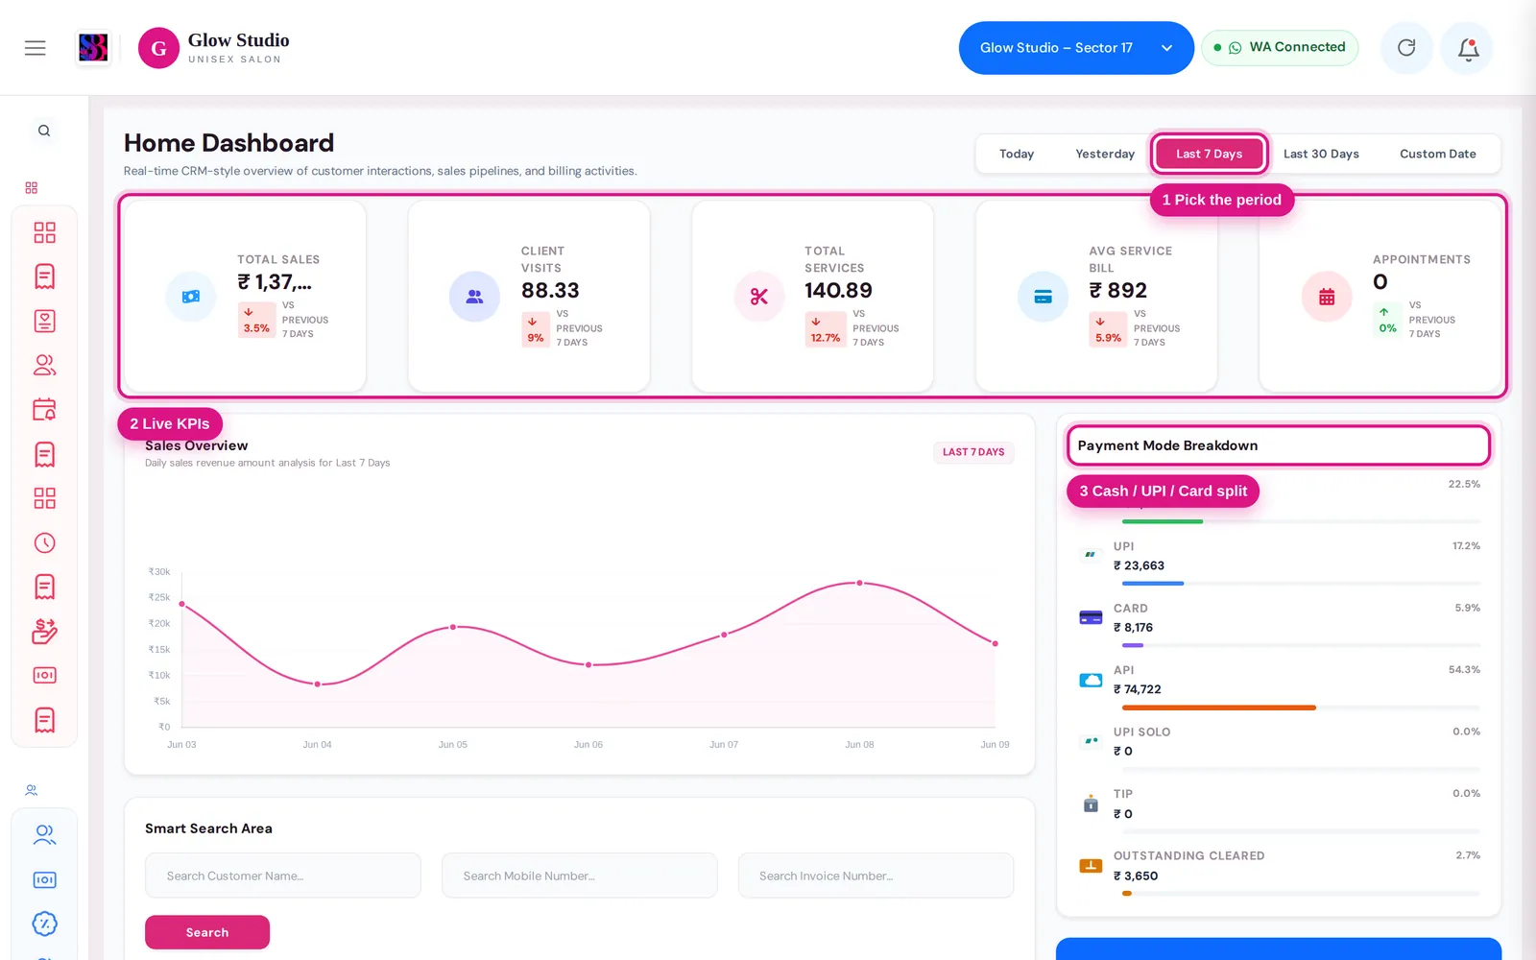
Task: Click the Jun 04 lowest chart point
Action: [318, 684]
